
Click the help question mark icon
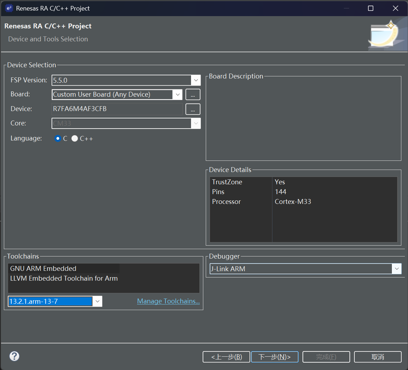tap(14, 356)
